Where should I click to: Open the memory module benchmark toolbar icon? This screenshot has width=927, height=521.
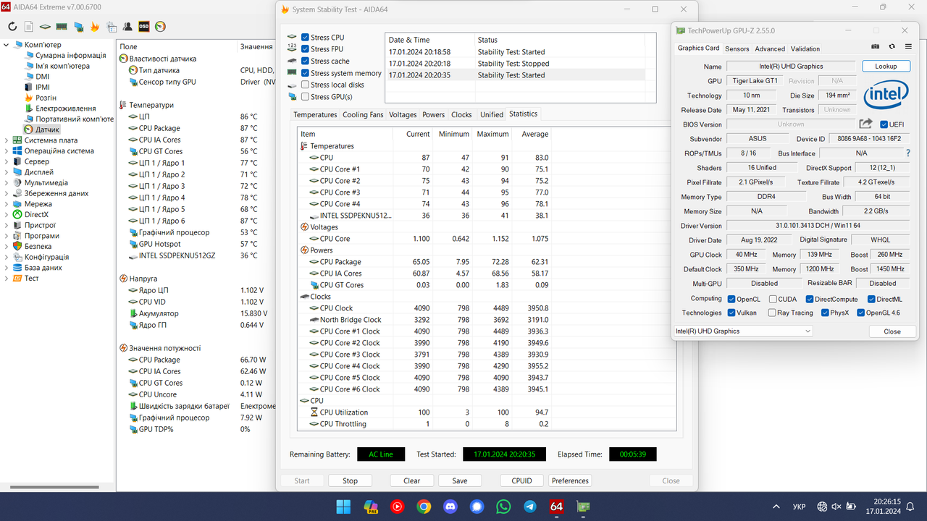62,27
